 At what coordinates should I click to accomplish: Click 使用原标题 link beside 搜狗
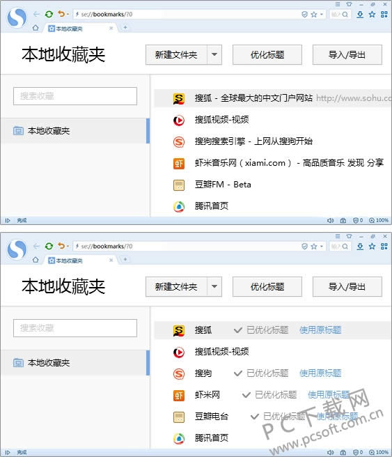pos(320,373)
